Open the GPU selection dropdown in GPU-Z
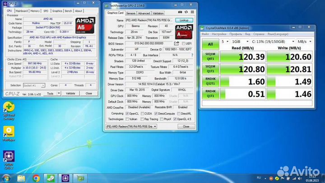Screen dimensions: 325x183 131,127
